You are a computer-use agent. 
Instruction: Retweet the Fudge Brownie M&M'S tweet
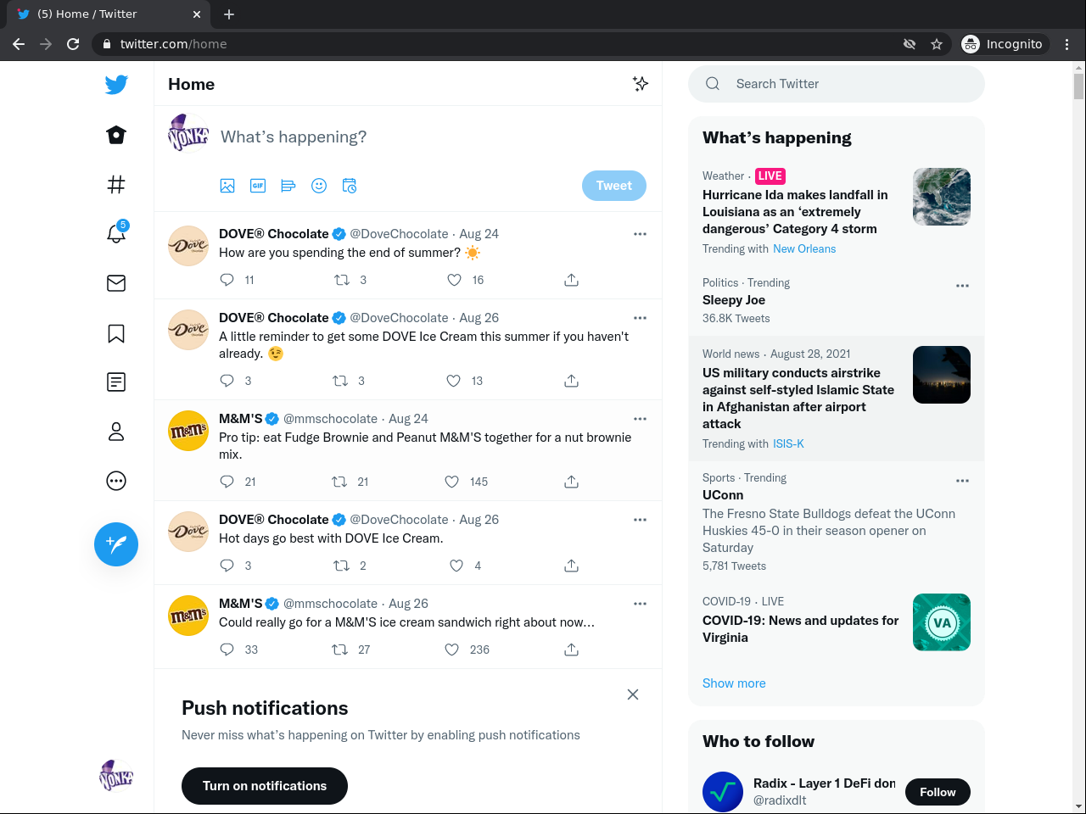(x=339, y=482)
